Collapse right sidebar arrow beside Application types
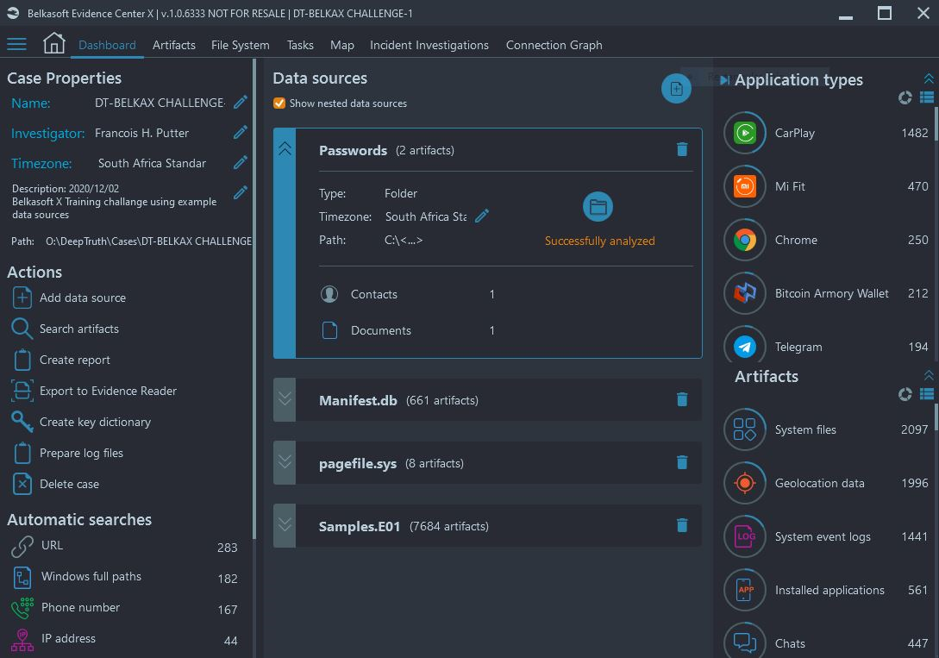Image resolution: width=939 pixels, height=658 pixels. (724, 80)
